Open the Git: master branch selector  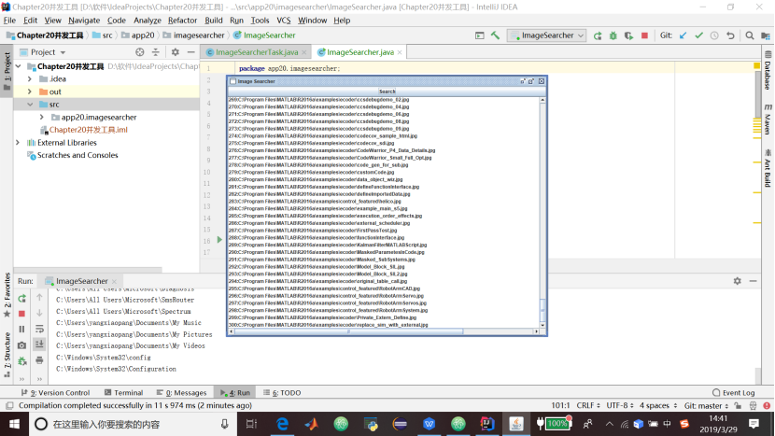[706, 405]
